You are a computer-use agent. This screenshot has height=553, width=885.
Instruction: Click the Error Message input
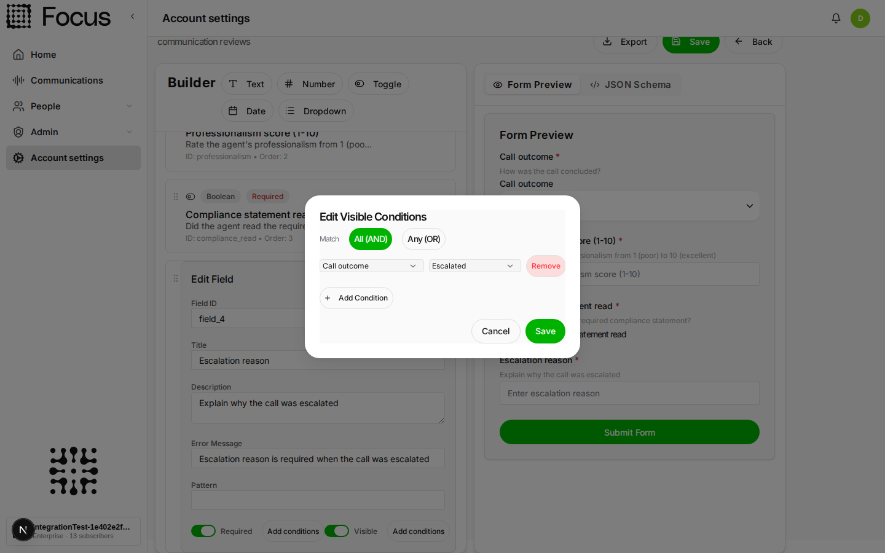click(318, 459)
